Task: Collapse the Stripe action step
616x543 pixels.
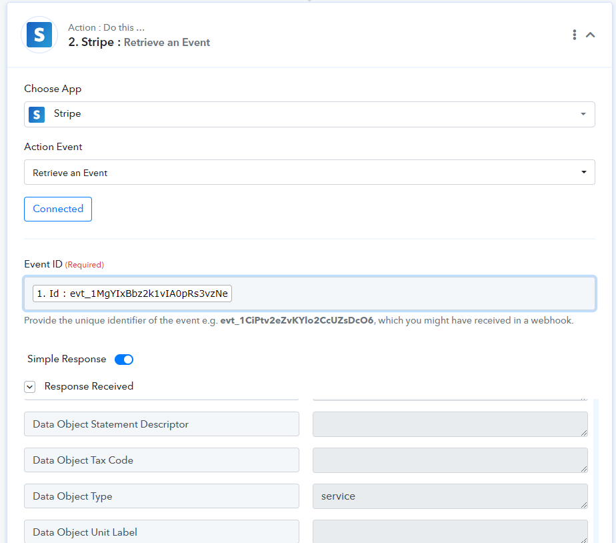Action: [x=590, y=35]
